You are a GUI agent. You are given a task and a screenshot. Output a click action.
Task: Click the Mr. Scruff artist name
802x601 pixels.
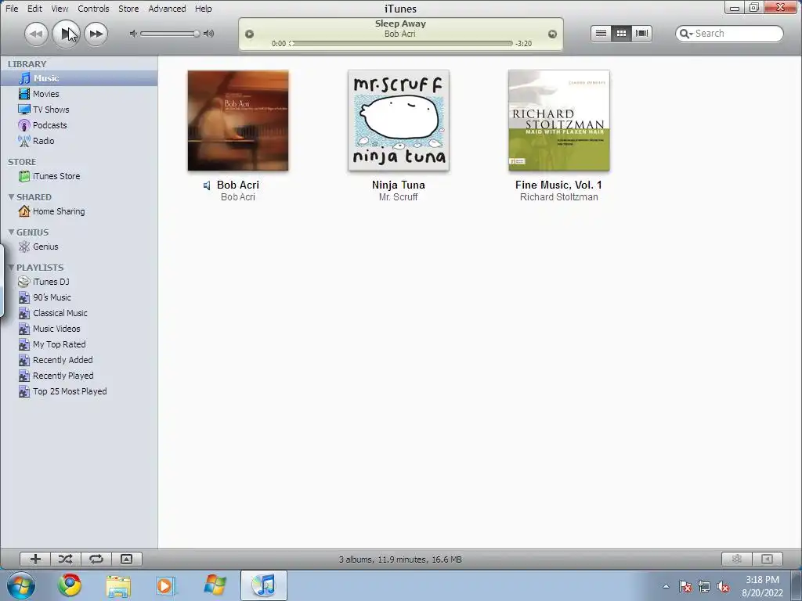tap(399, 197)
